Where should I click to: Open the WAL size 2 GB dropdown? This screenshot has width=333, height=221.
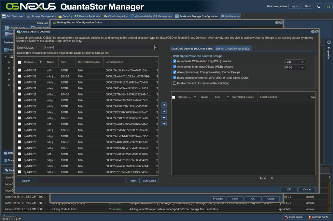pos(302,62)
